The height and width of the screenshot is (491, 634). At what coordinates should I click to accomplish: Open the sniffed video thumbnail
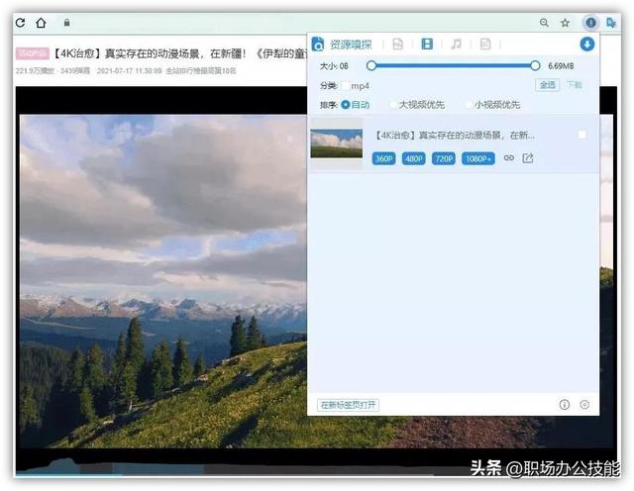coord(337,144)
